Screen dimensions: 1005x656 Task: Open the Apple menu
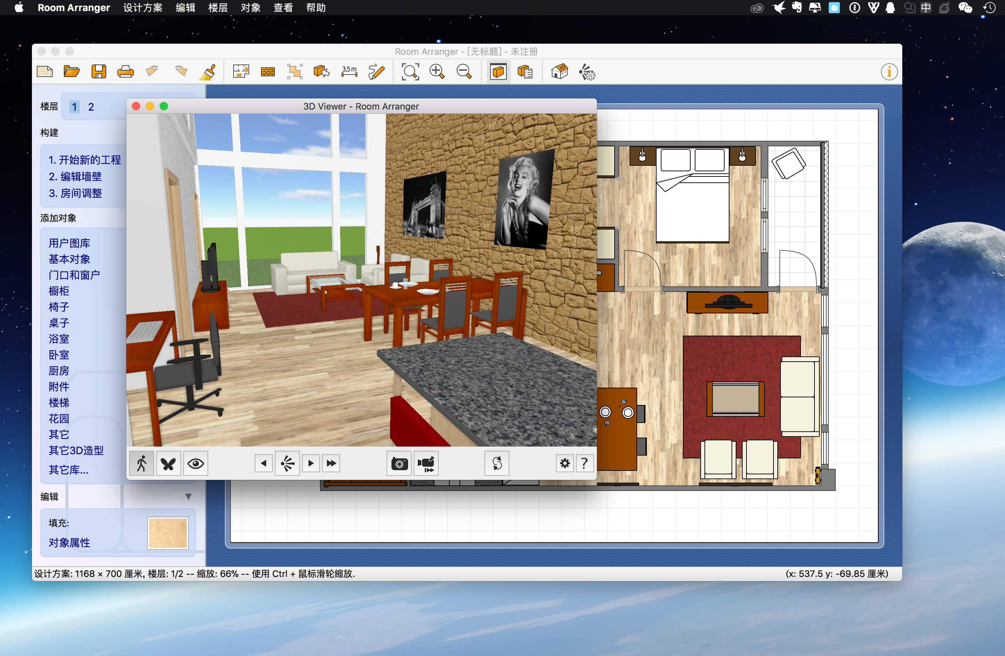pyautogui.click(x=19, y=8)
